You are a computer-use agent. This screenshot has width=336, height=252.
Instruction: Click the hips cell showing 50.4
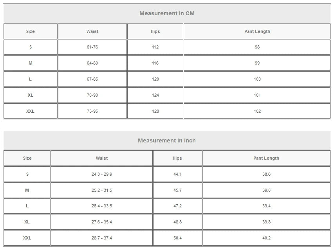177,238
